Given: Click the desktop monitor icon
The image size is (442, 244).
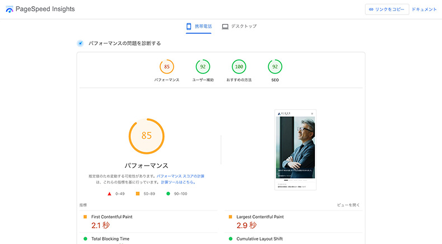Looking at the screenshot, I should coord(225,27).
